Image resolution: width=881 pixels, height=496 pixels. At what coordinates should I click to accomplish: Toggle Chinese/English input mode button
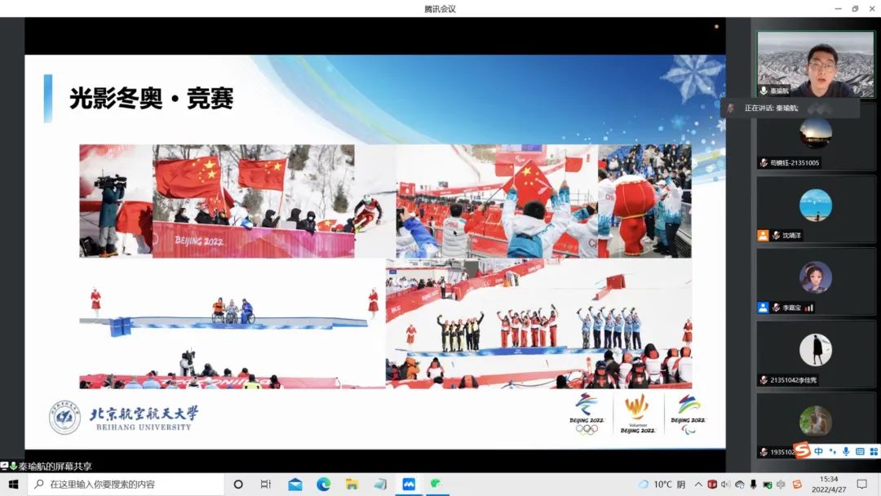coord(818,450)
